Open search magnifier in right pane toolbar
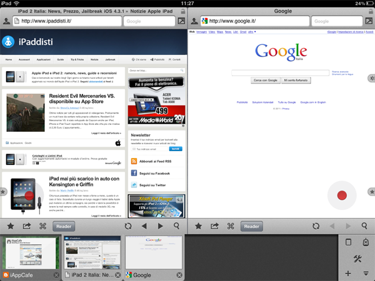The width and height of the screenshot is (375, 281). click(364, 226)
